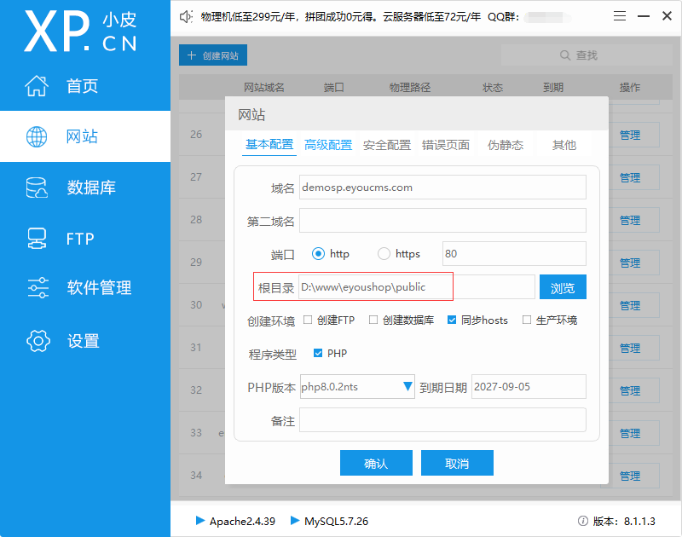Click the 备注 input field
This screenshot has height=537, width=682.
pyautogui.click(x=442, y=420)
